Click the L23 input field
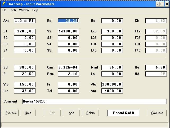 coord(112,38)
